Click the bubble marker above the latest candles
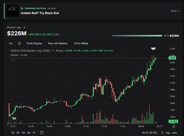The width and height of the screenshot is (184, 136). pos(153,48)
